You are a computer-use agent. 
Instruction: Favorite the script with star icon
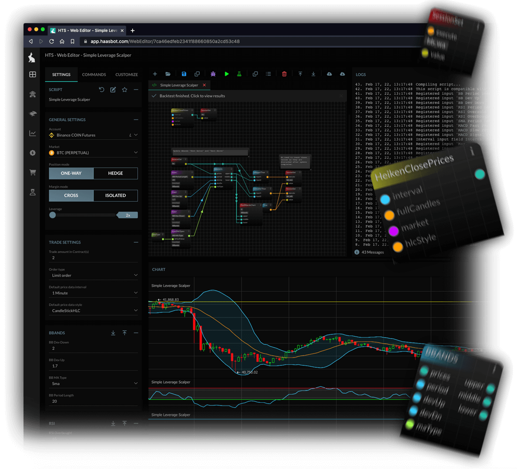pyautogui.click(x=125, y=89)
